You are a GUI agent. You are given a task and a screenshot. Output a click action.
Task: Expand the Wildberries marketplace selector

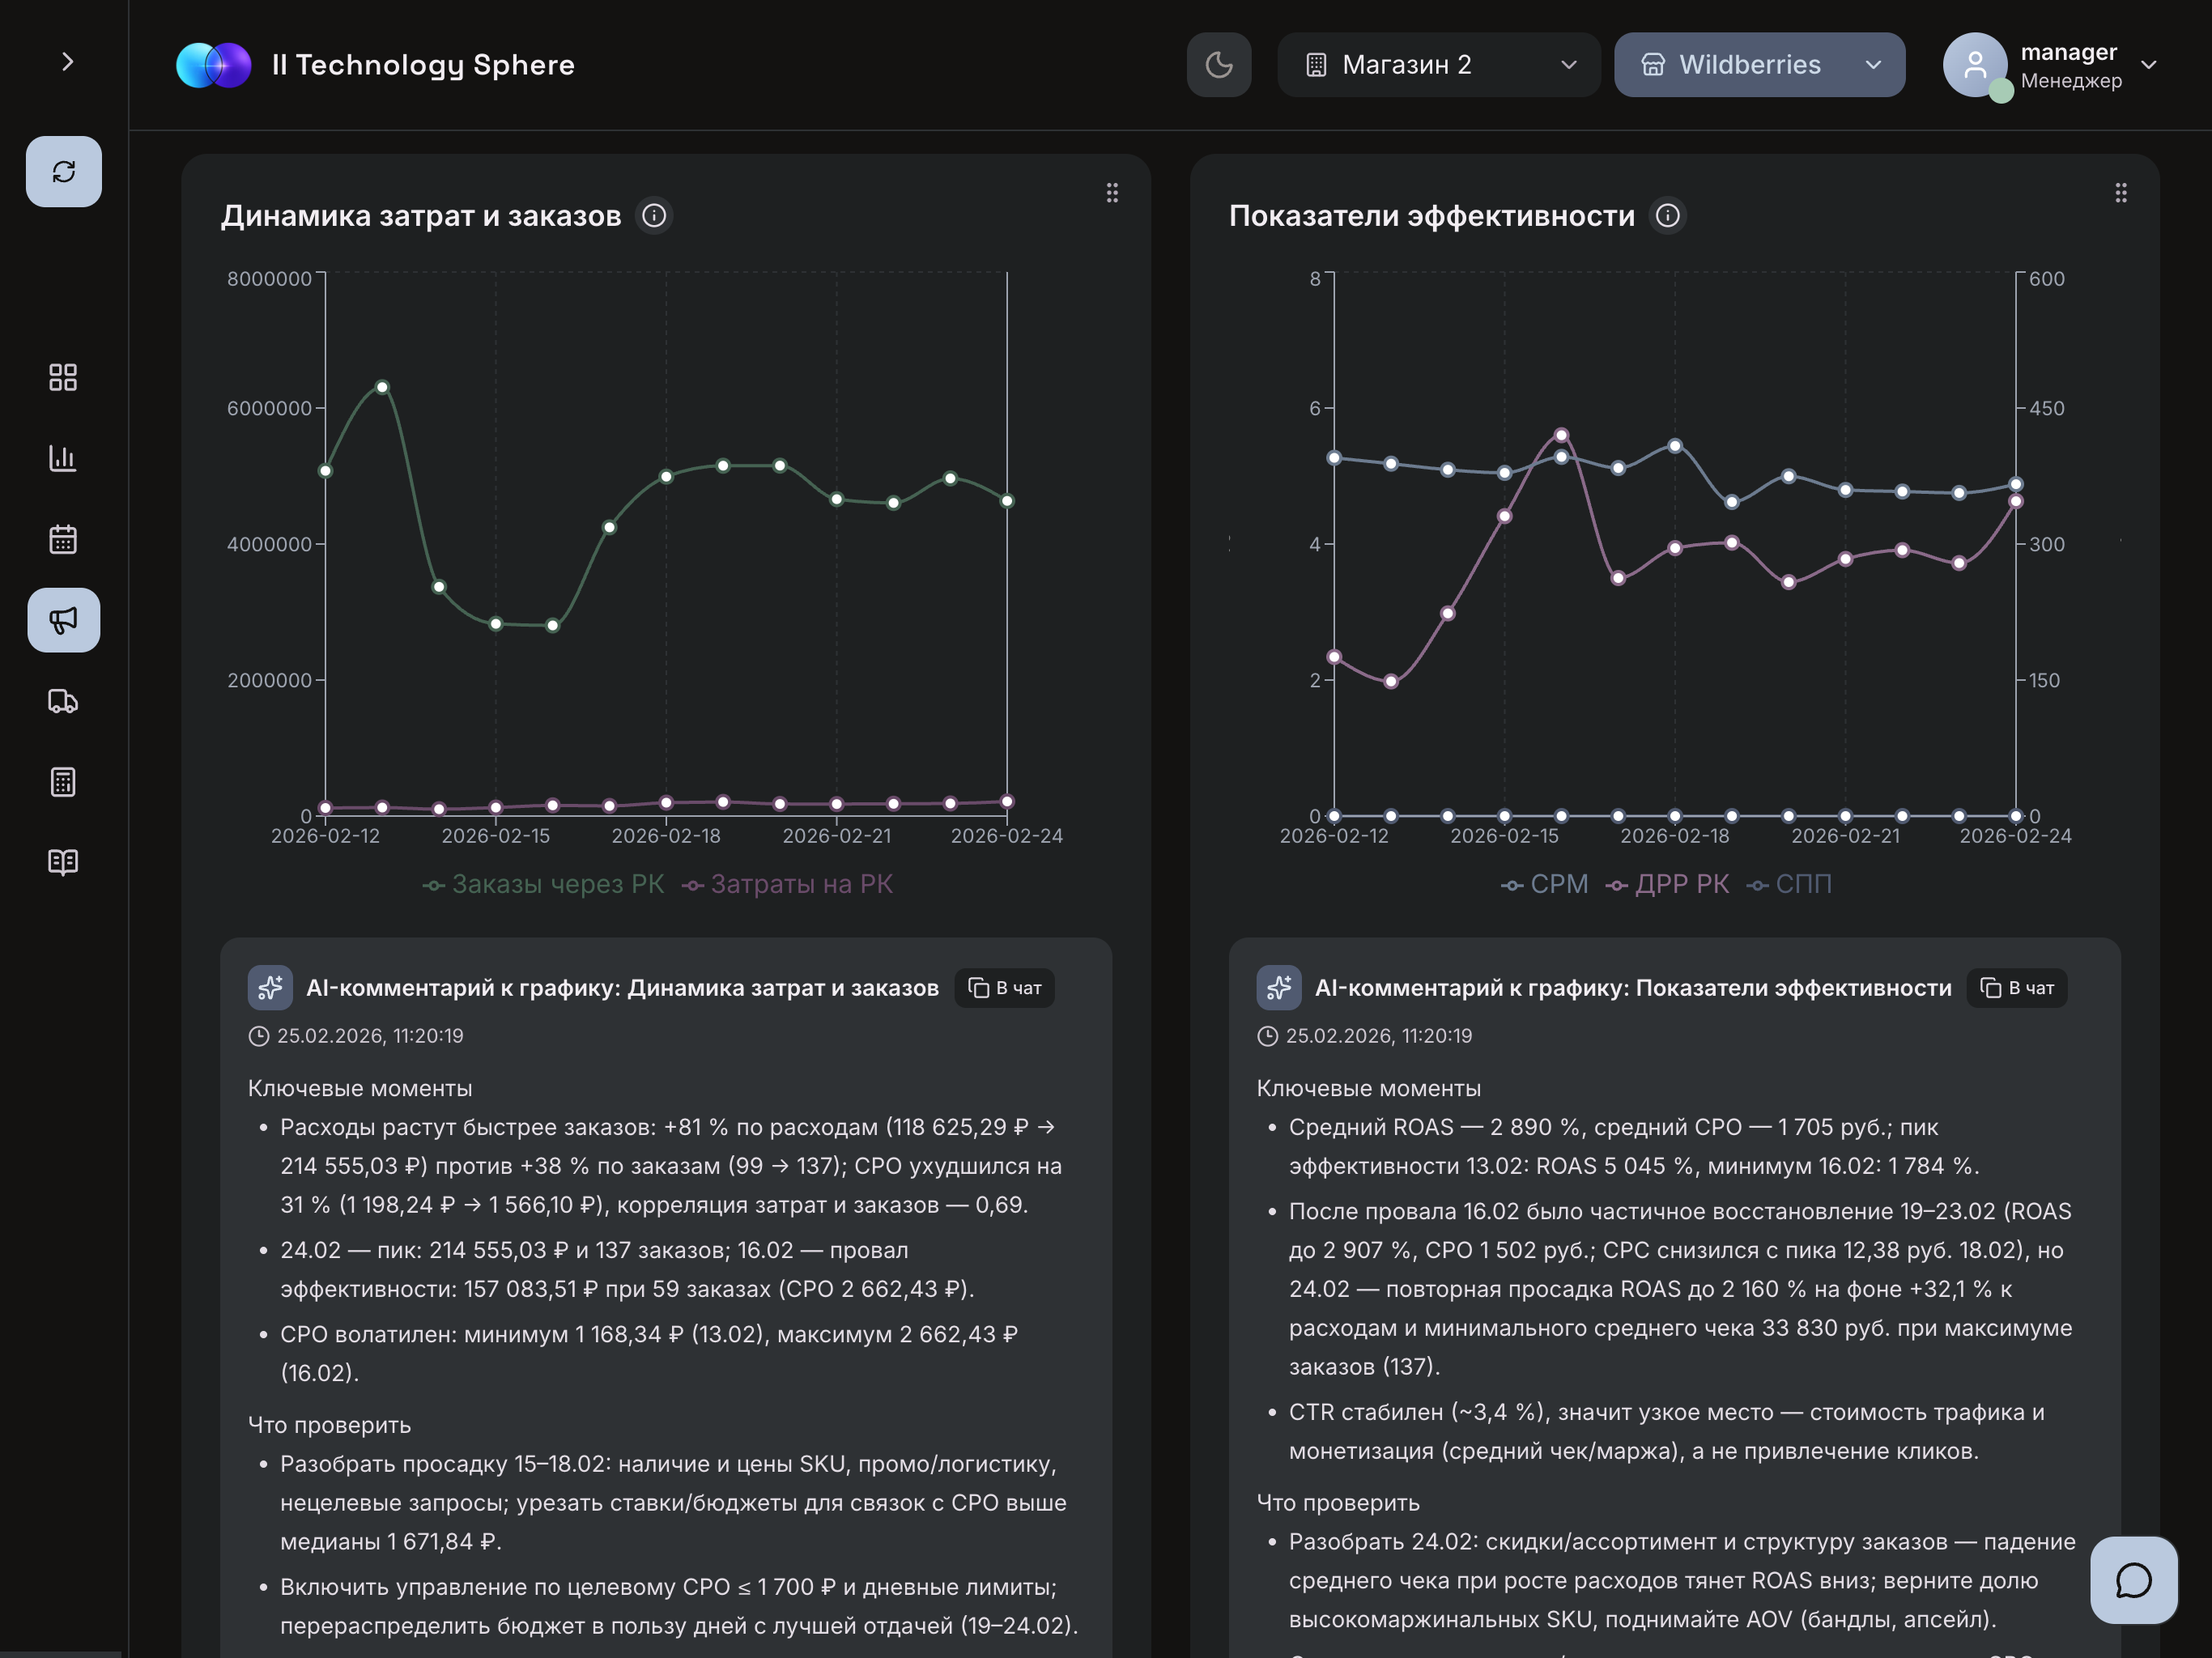click(x=1759, y=64)
